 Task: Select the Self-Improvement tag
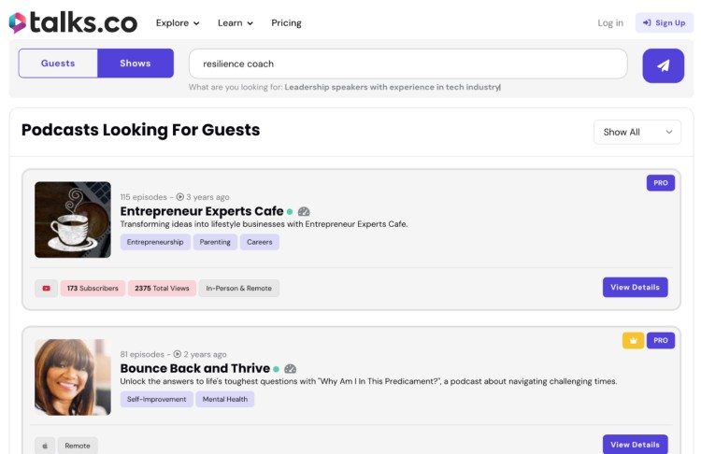point(156,400)
